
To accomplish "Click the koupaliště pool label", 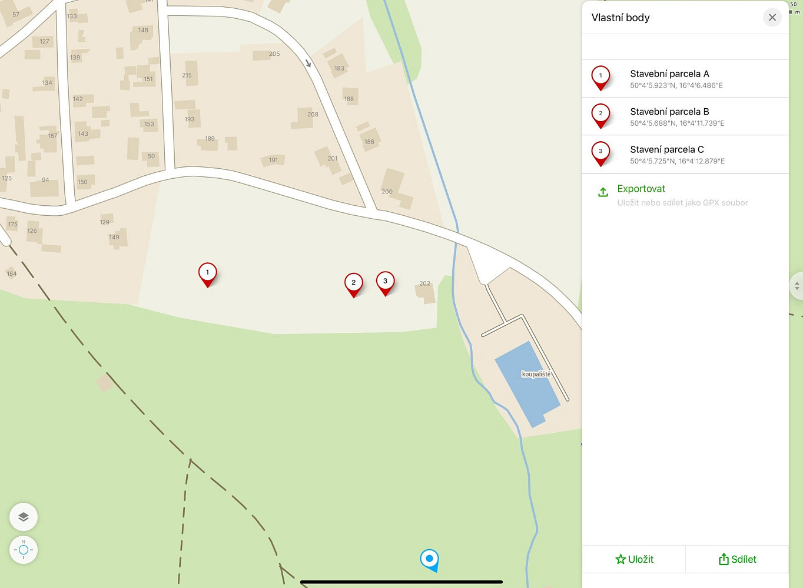I will [536, 374].
